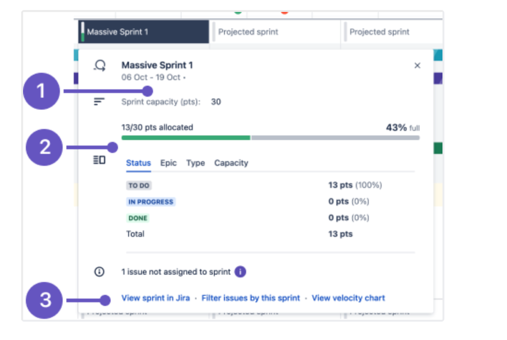Screen dimensions: 507x340
Task: Select the Massive Sprint 1 header cell
Action: [x=144, y=32]
